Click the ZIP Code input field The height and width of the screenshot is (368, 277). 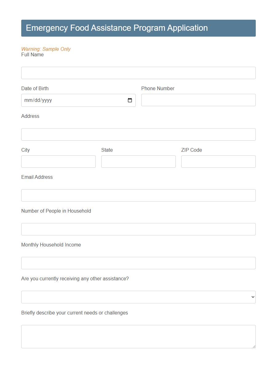point(218,162)
